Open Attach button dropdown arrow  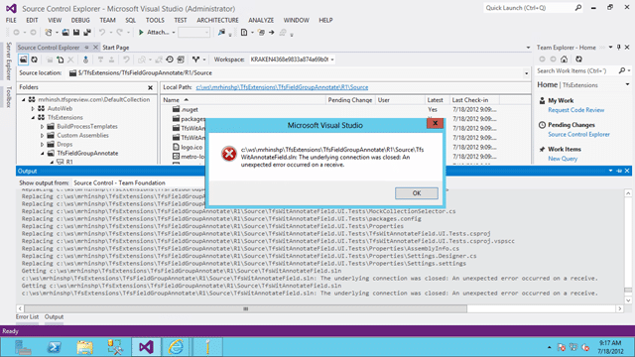click(174, 33)
